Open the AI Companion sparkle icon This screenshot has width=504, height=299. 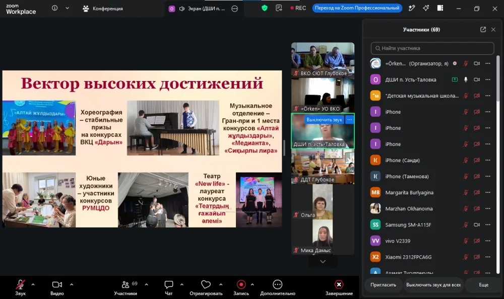[x=426, y=8]
